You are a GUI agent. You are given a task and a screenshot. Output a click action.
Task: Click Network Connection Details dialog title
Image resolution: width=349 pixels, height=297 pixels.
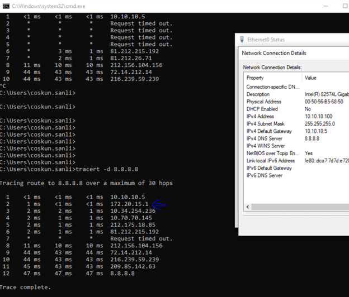click(x=274, y=53)
